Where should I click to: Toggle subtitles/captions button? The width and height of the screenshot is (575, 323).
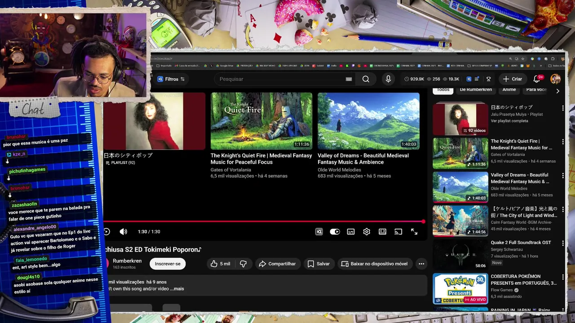coord(351,231)
